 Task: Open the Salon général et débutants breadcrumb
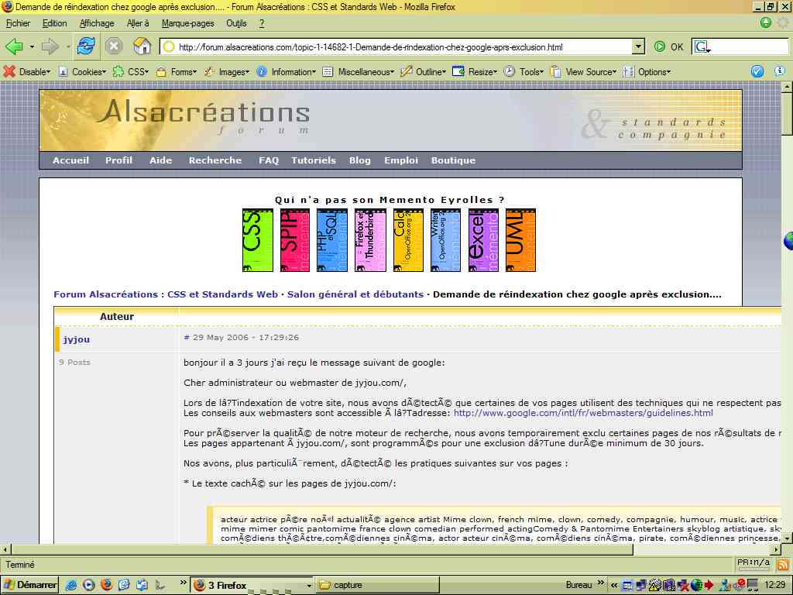point(355,294)
